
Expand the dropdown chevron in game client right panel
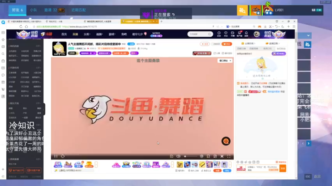point(308,36)
